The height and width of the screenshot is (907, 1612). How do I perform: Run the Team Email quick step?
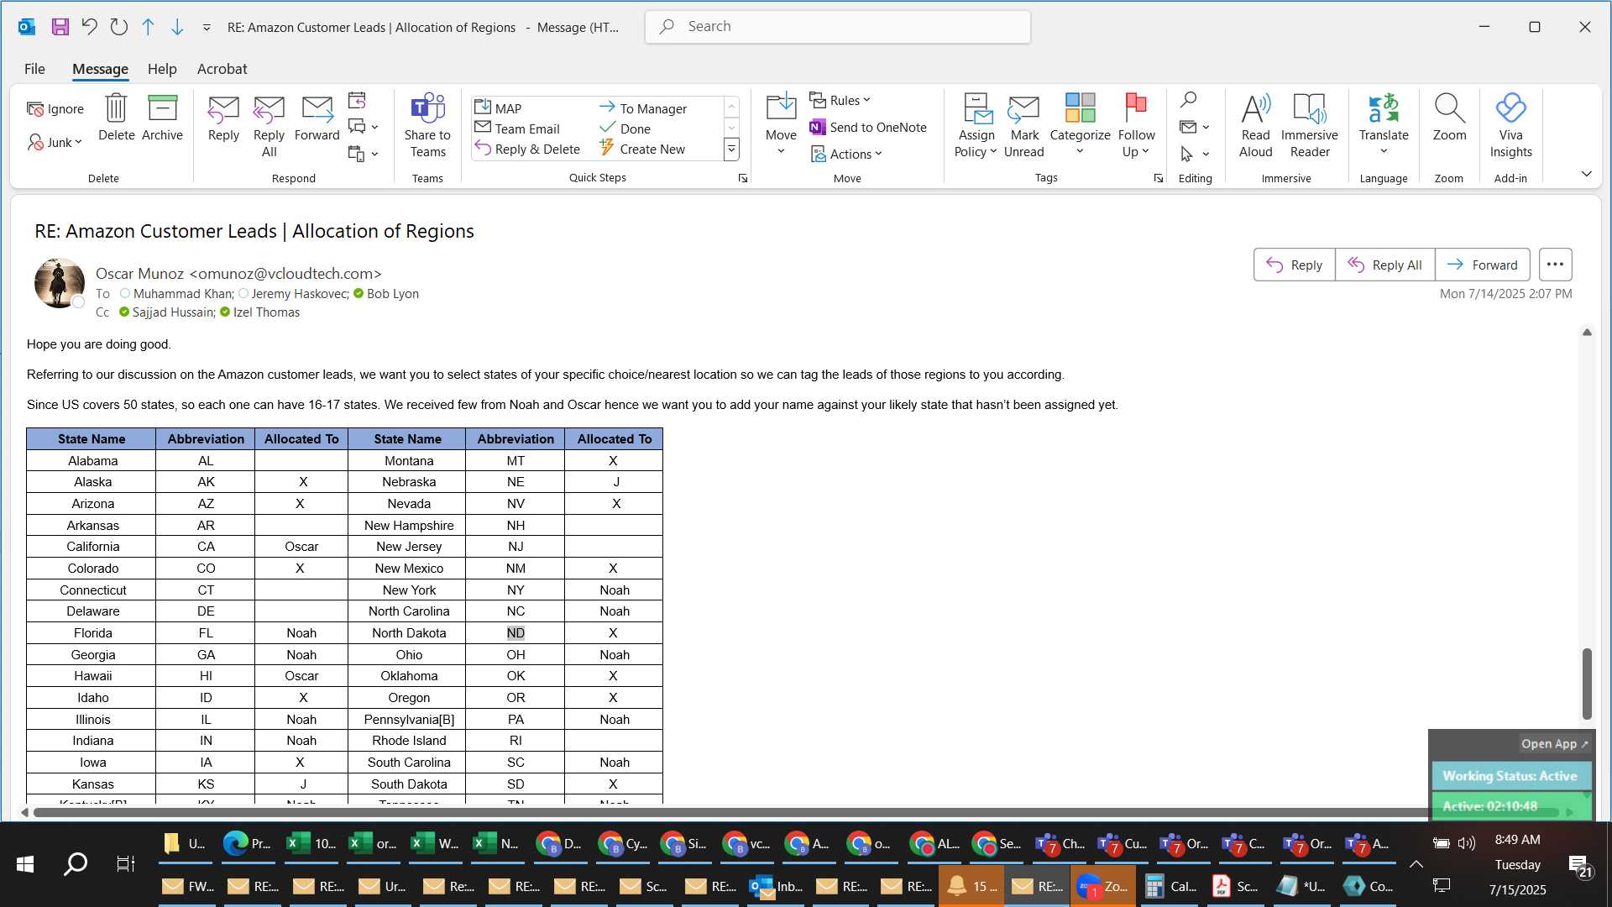tap(517, 128)
